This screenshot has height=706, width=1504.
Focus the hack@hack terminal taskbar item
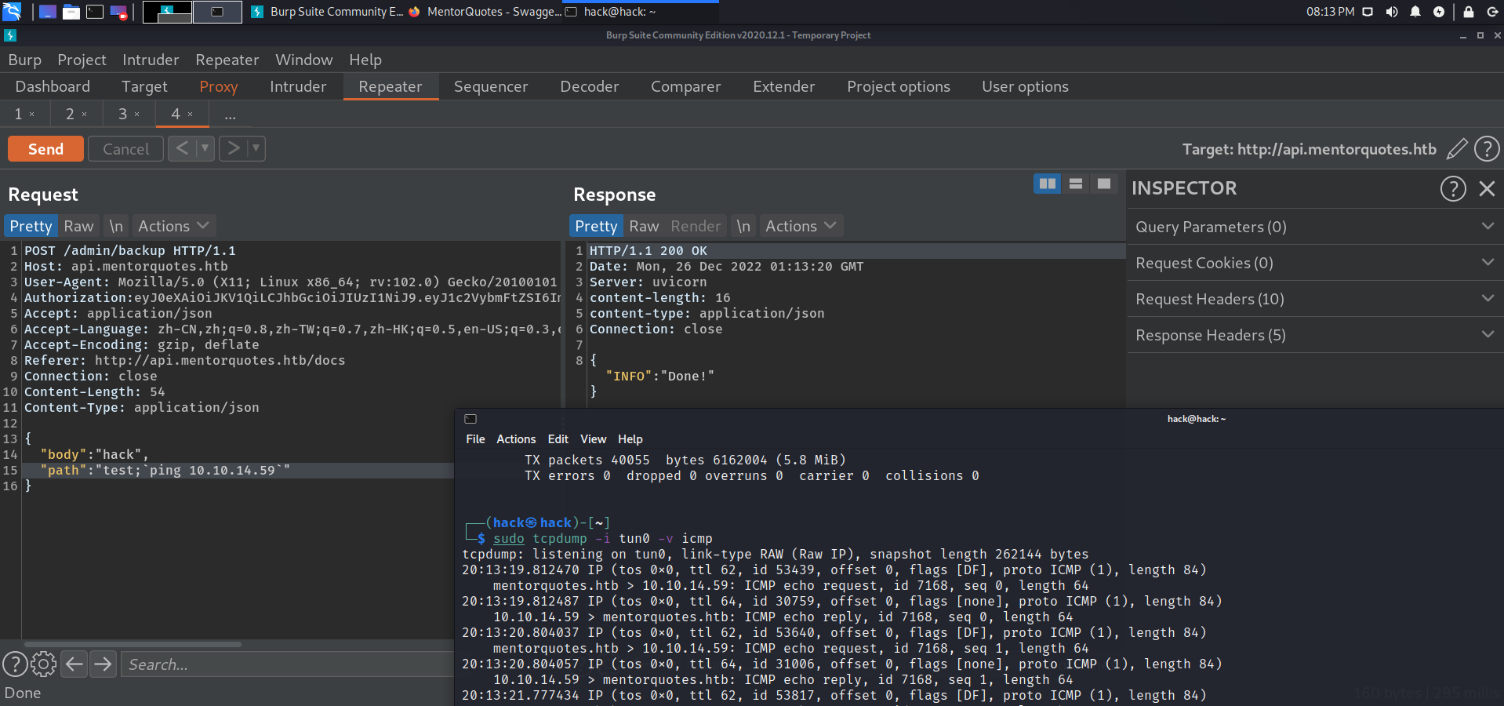point(641,12)
